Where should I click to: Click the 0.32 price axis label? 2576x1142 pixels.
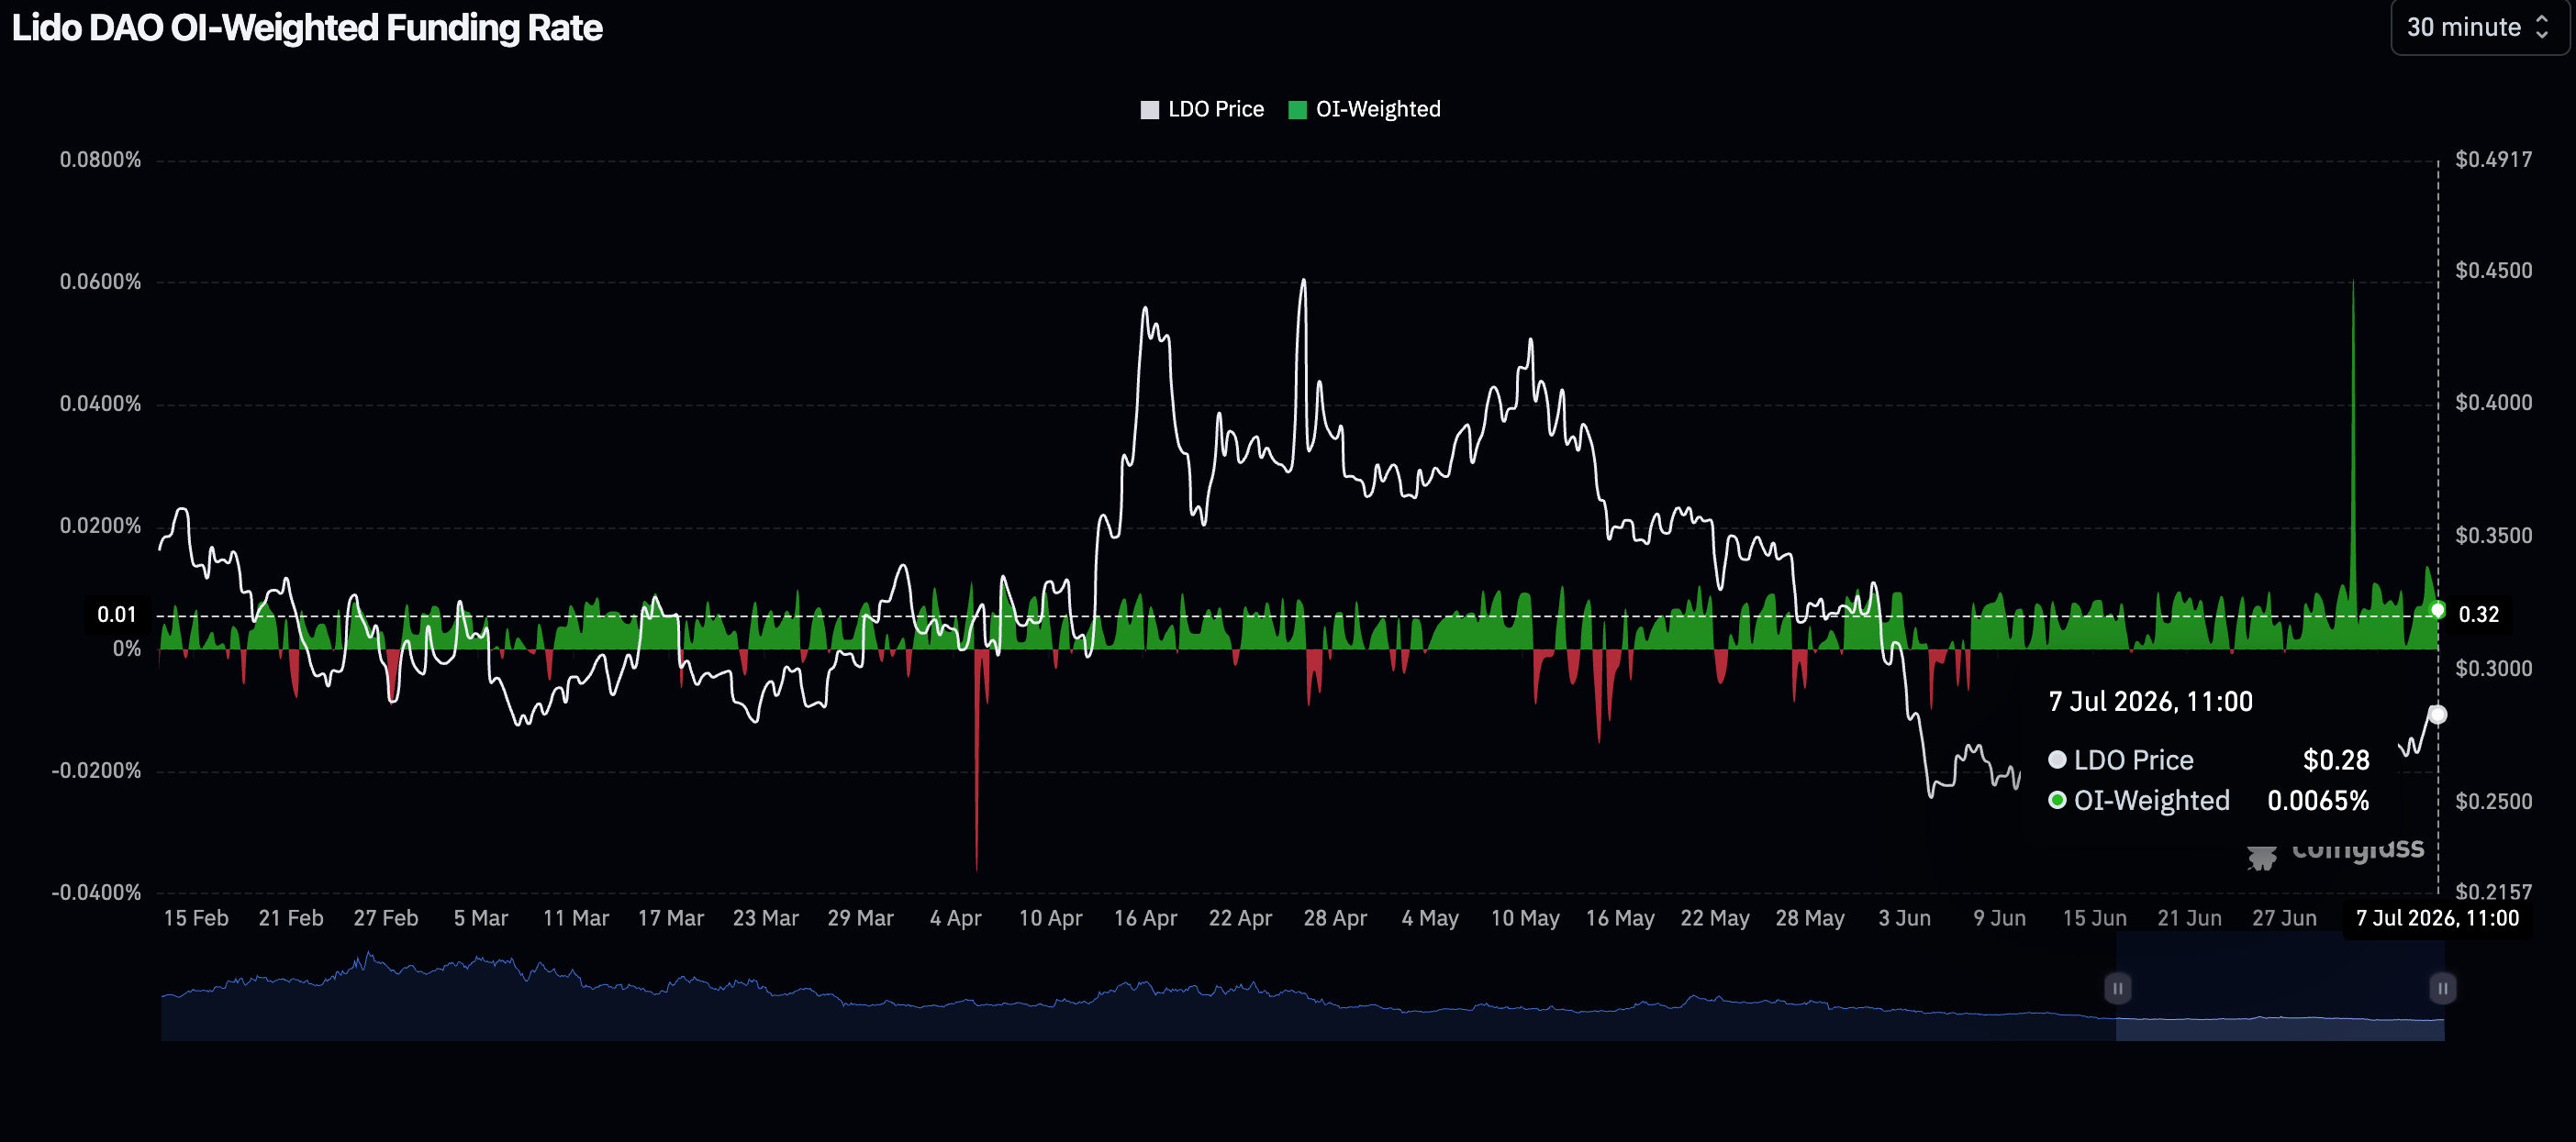coord(2478,615)
